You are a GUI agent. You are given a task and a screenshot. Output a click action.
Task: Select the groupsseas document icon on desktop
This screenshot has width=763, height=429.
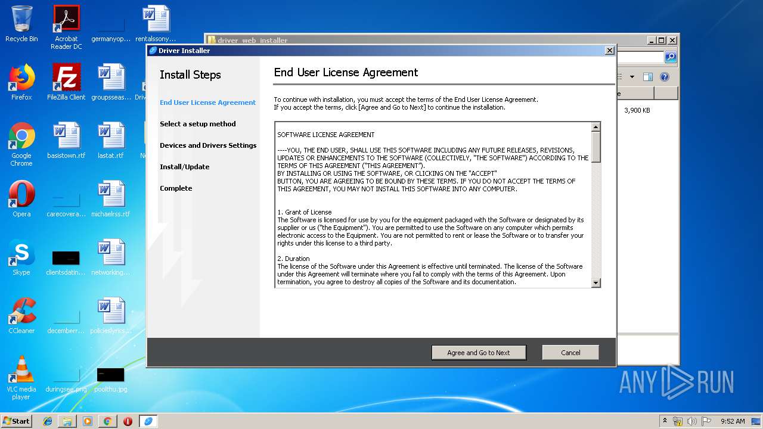click(x=111, y=82)
